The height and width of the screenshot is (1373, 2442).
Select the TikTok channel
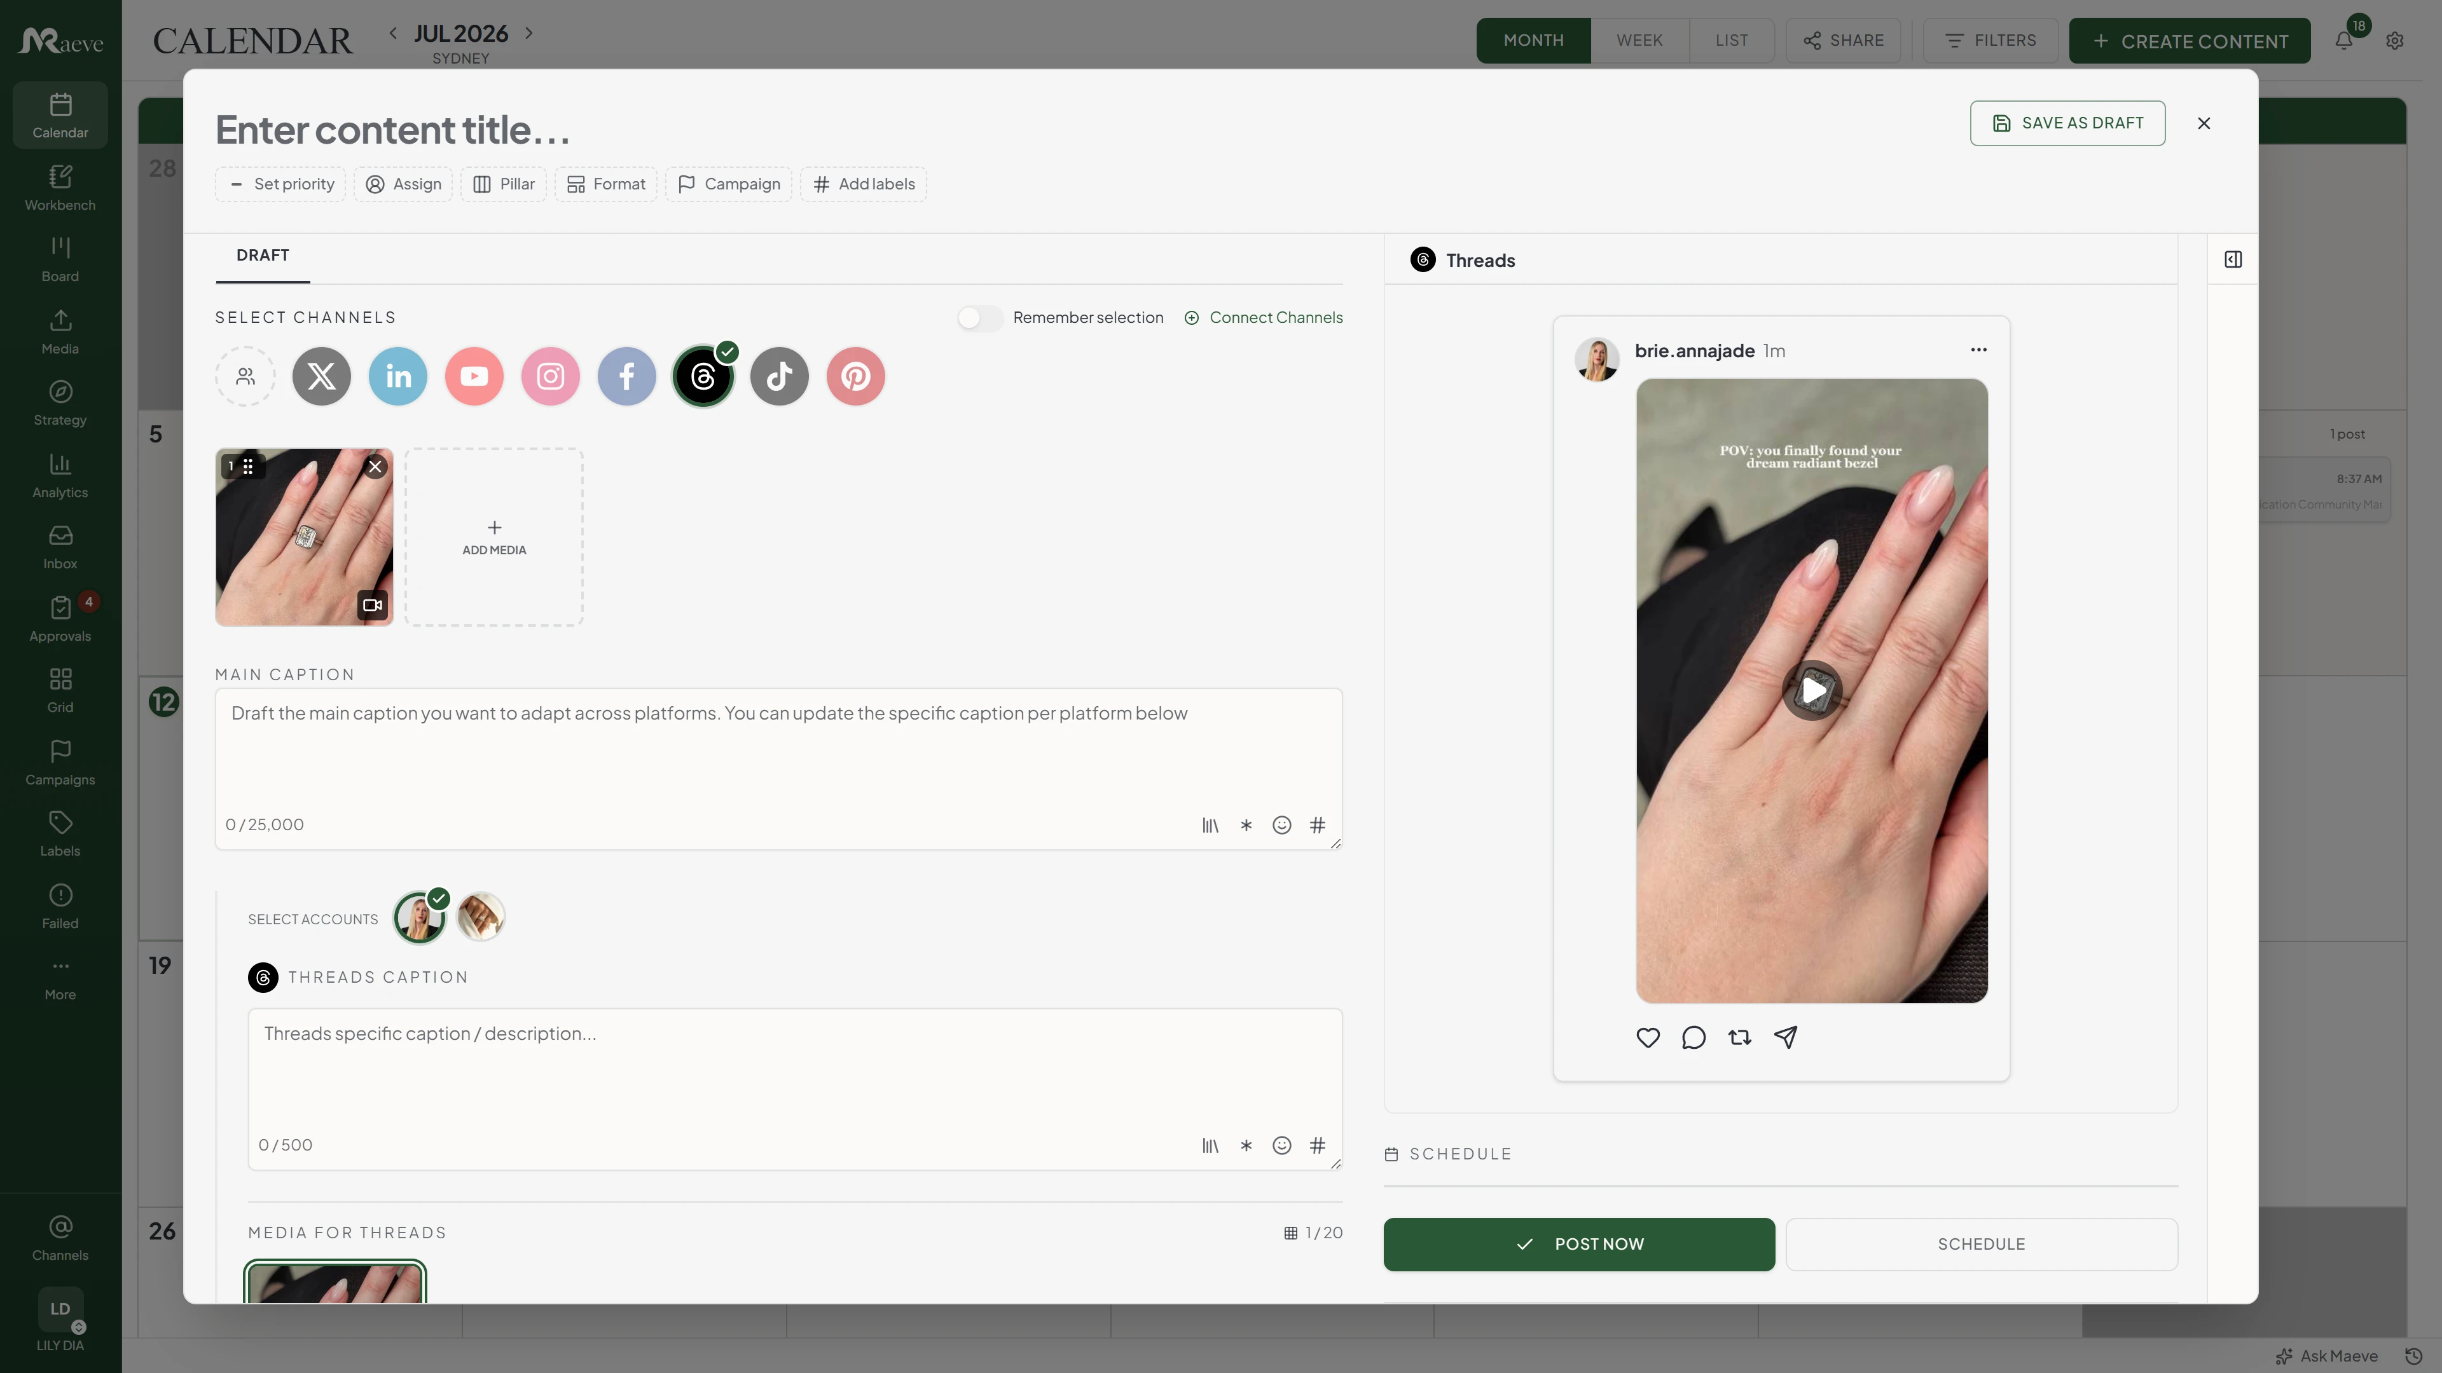tap(779, 376)
